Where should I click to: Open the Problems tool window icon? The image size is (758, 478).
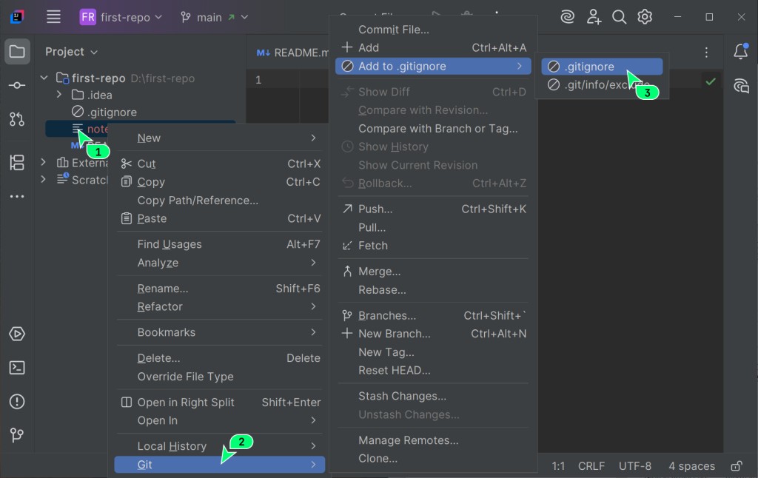point(17,402)
